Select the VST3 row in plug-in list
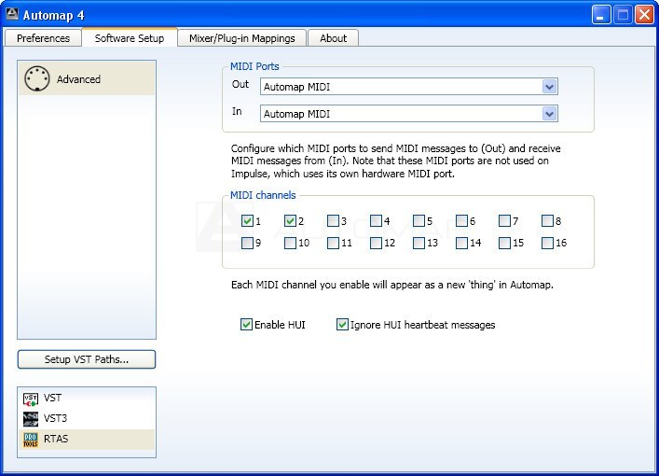This screenshot has width=659, height=476. (87, 419)
